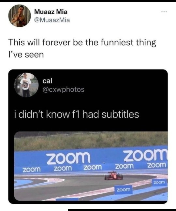Open the F1 track photo
The height and width of the screenshot is (211, 176).
coord(91,166)
